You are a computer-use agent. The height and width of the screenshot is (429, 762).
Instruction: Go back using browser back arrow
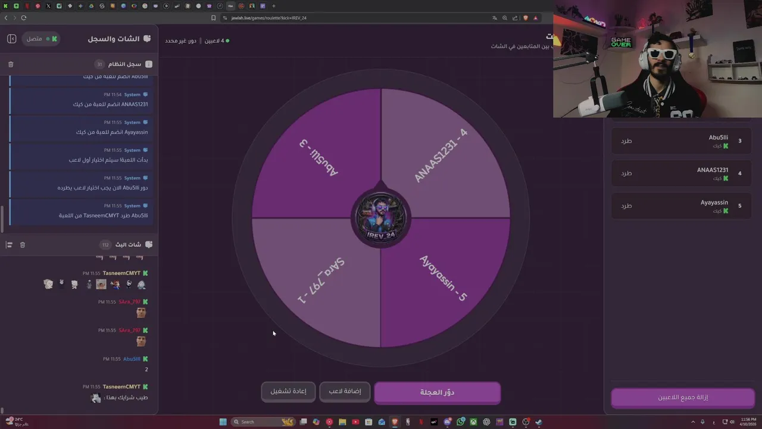6,18
